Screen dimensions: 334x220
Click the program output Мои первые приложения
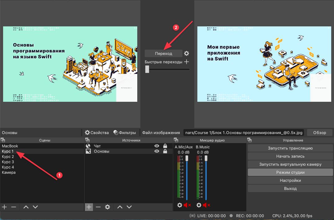coord(264,64)
